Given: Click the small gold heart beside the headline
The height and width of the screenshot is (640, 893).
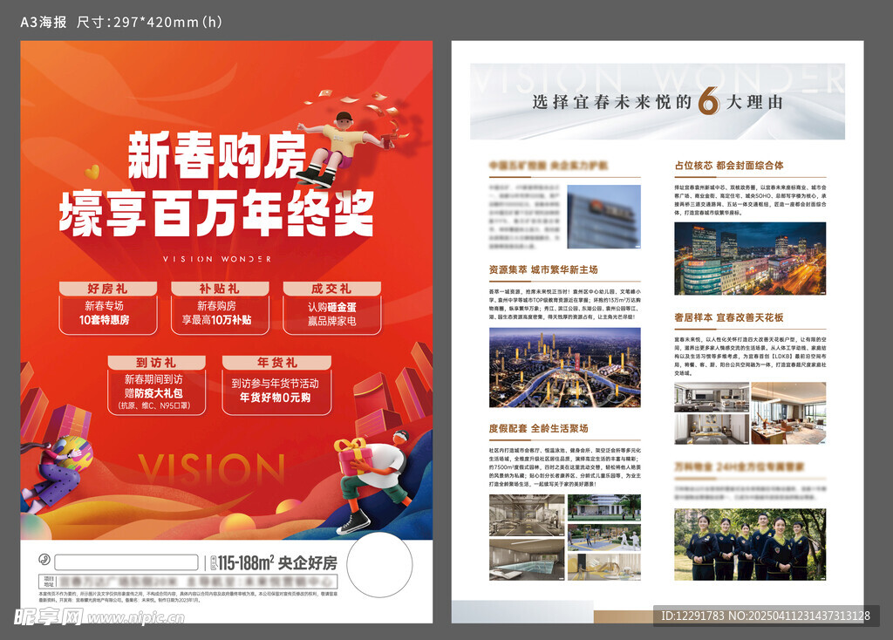Looking at the screenshot, I should [92, 171].
